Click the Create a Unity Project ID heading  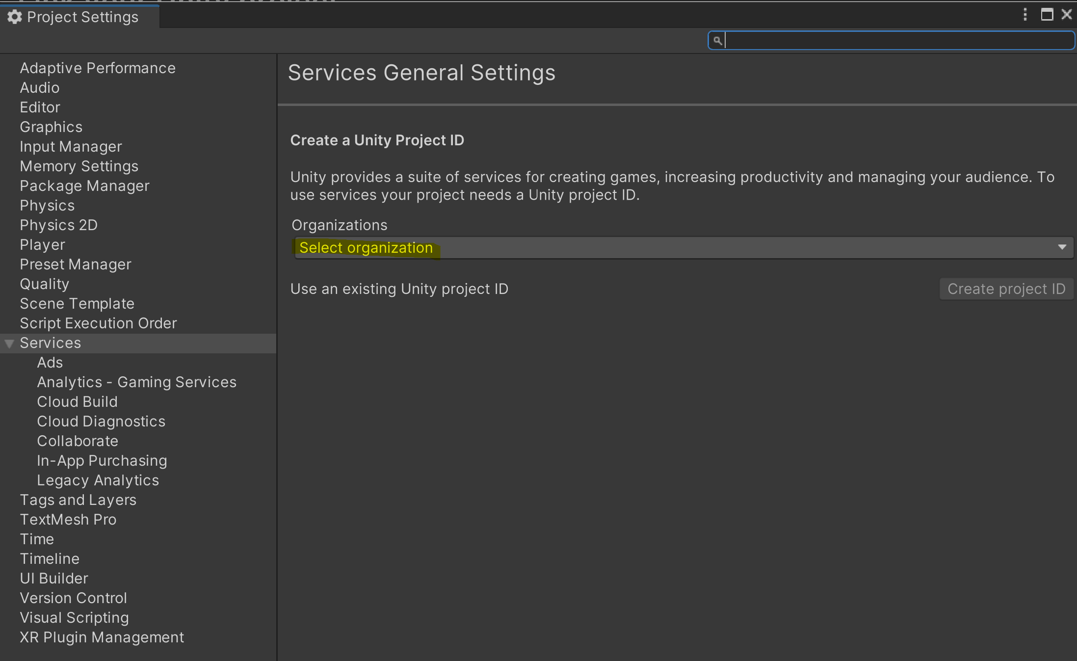pyautogui.click(x=377, y=140)
